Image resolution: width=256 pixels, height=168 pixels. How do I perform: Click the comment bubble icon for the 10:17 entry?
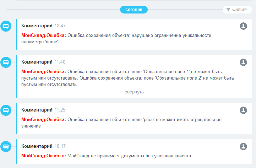(6, 146)
